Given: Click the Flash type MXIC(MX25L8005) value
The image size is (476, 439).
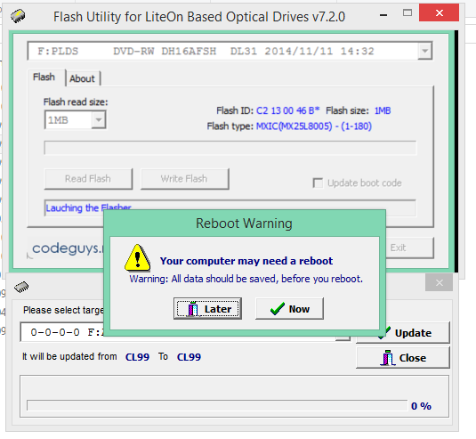Looking at the screenshot, I should click(314, 126).
